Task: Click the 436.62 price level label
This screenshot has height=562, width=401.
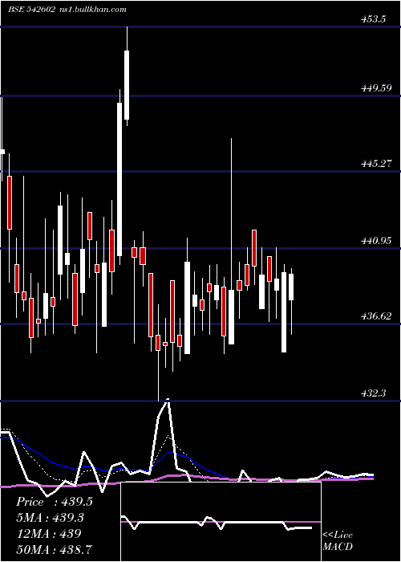Action: 376,316
